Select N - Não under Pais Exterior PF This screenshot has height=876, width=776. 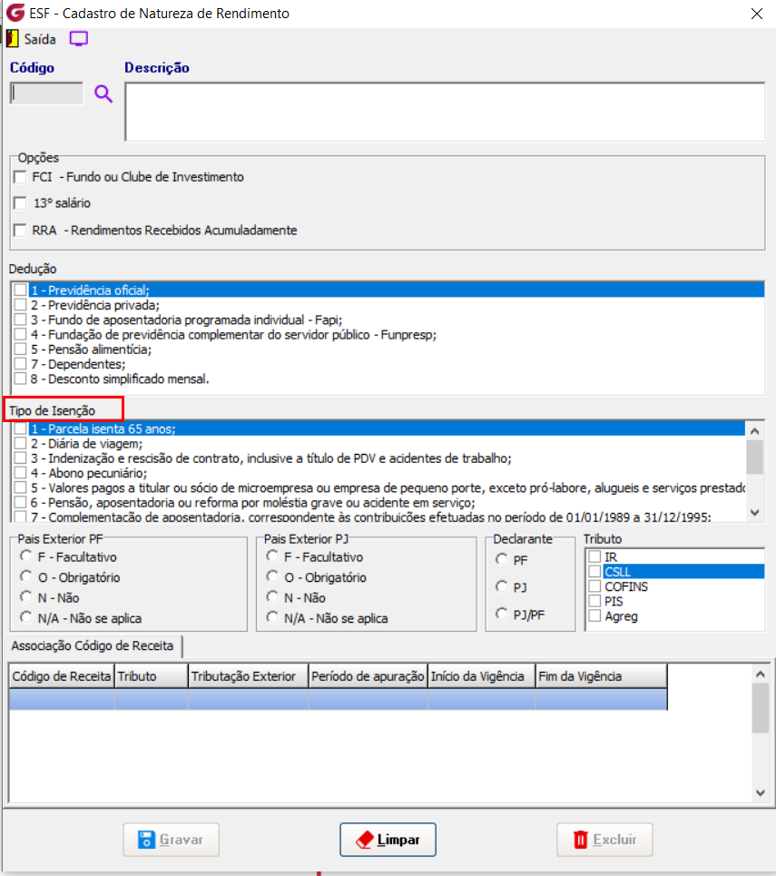click(x=25, y=597)
